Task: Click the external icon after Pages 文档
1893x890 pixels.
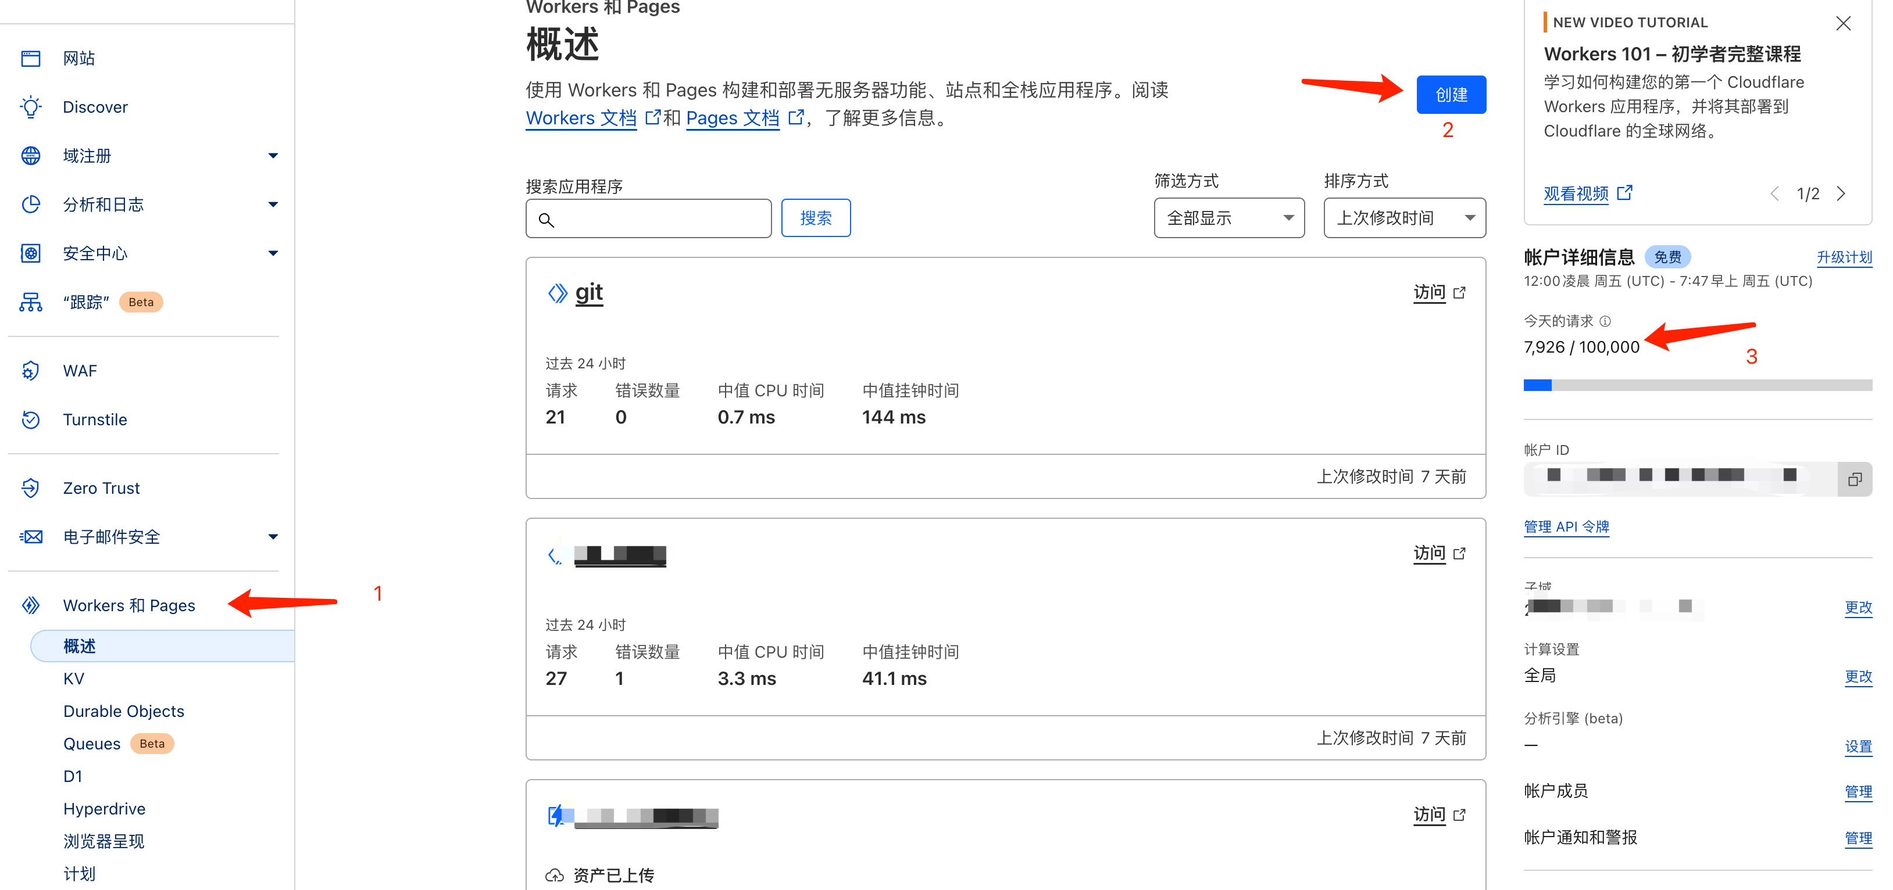Action: pos(795,117)
